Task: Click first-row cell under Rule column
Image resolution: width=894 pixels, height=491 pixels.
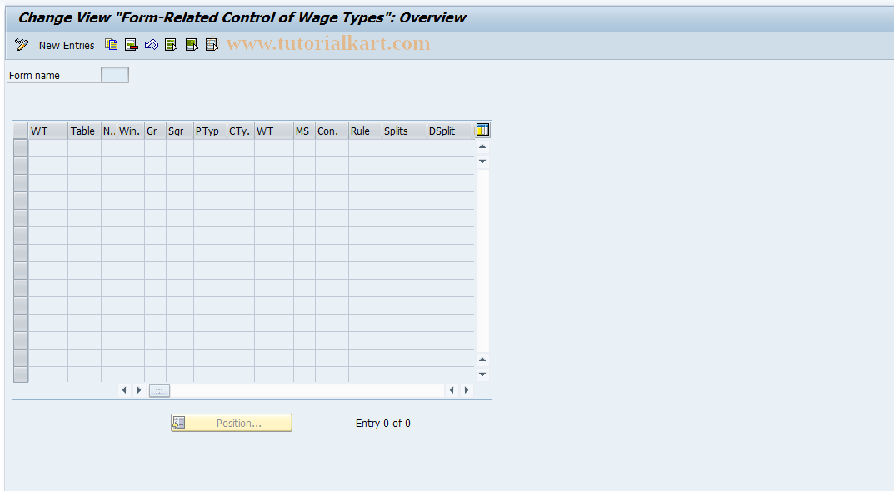Action: (365, 148)
